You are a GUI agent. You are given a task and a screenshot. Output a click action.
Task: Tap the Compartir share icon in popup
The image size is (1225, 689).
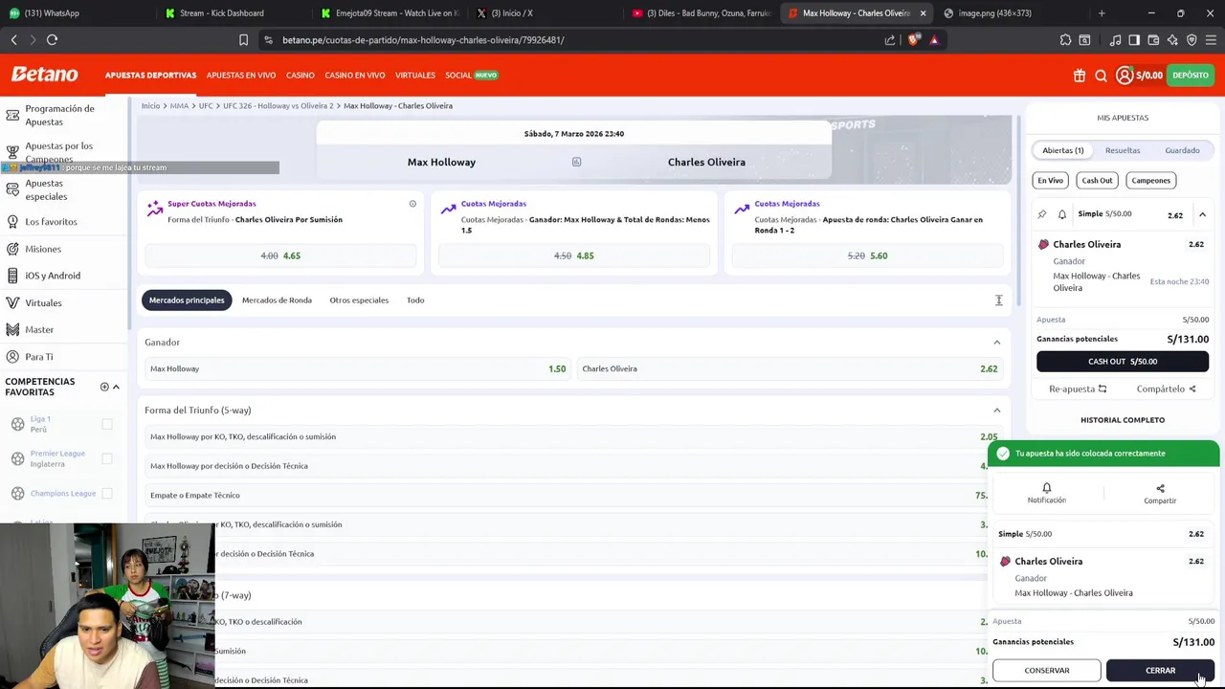(1160, 493)
